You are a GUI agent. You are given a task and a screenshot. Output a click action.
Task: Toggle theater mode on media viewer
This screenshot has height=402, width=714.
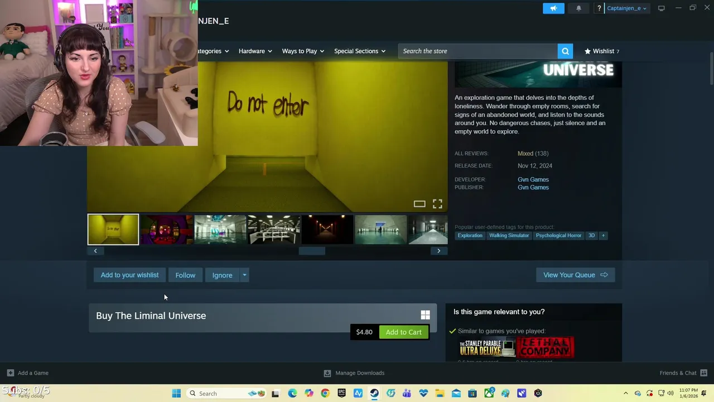(419, 204)
